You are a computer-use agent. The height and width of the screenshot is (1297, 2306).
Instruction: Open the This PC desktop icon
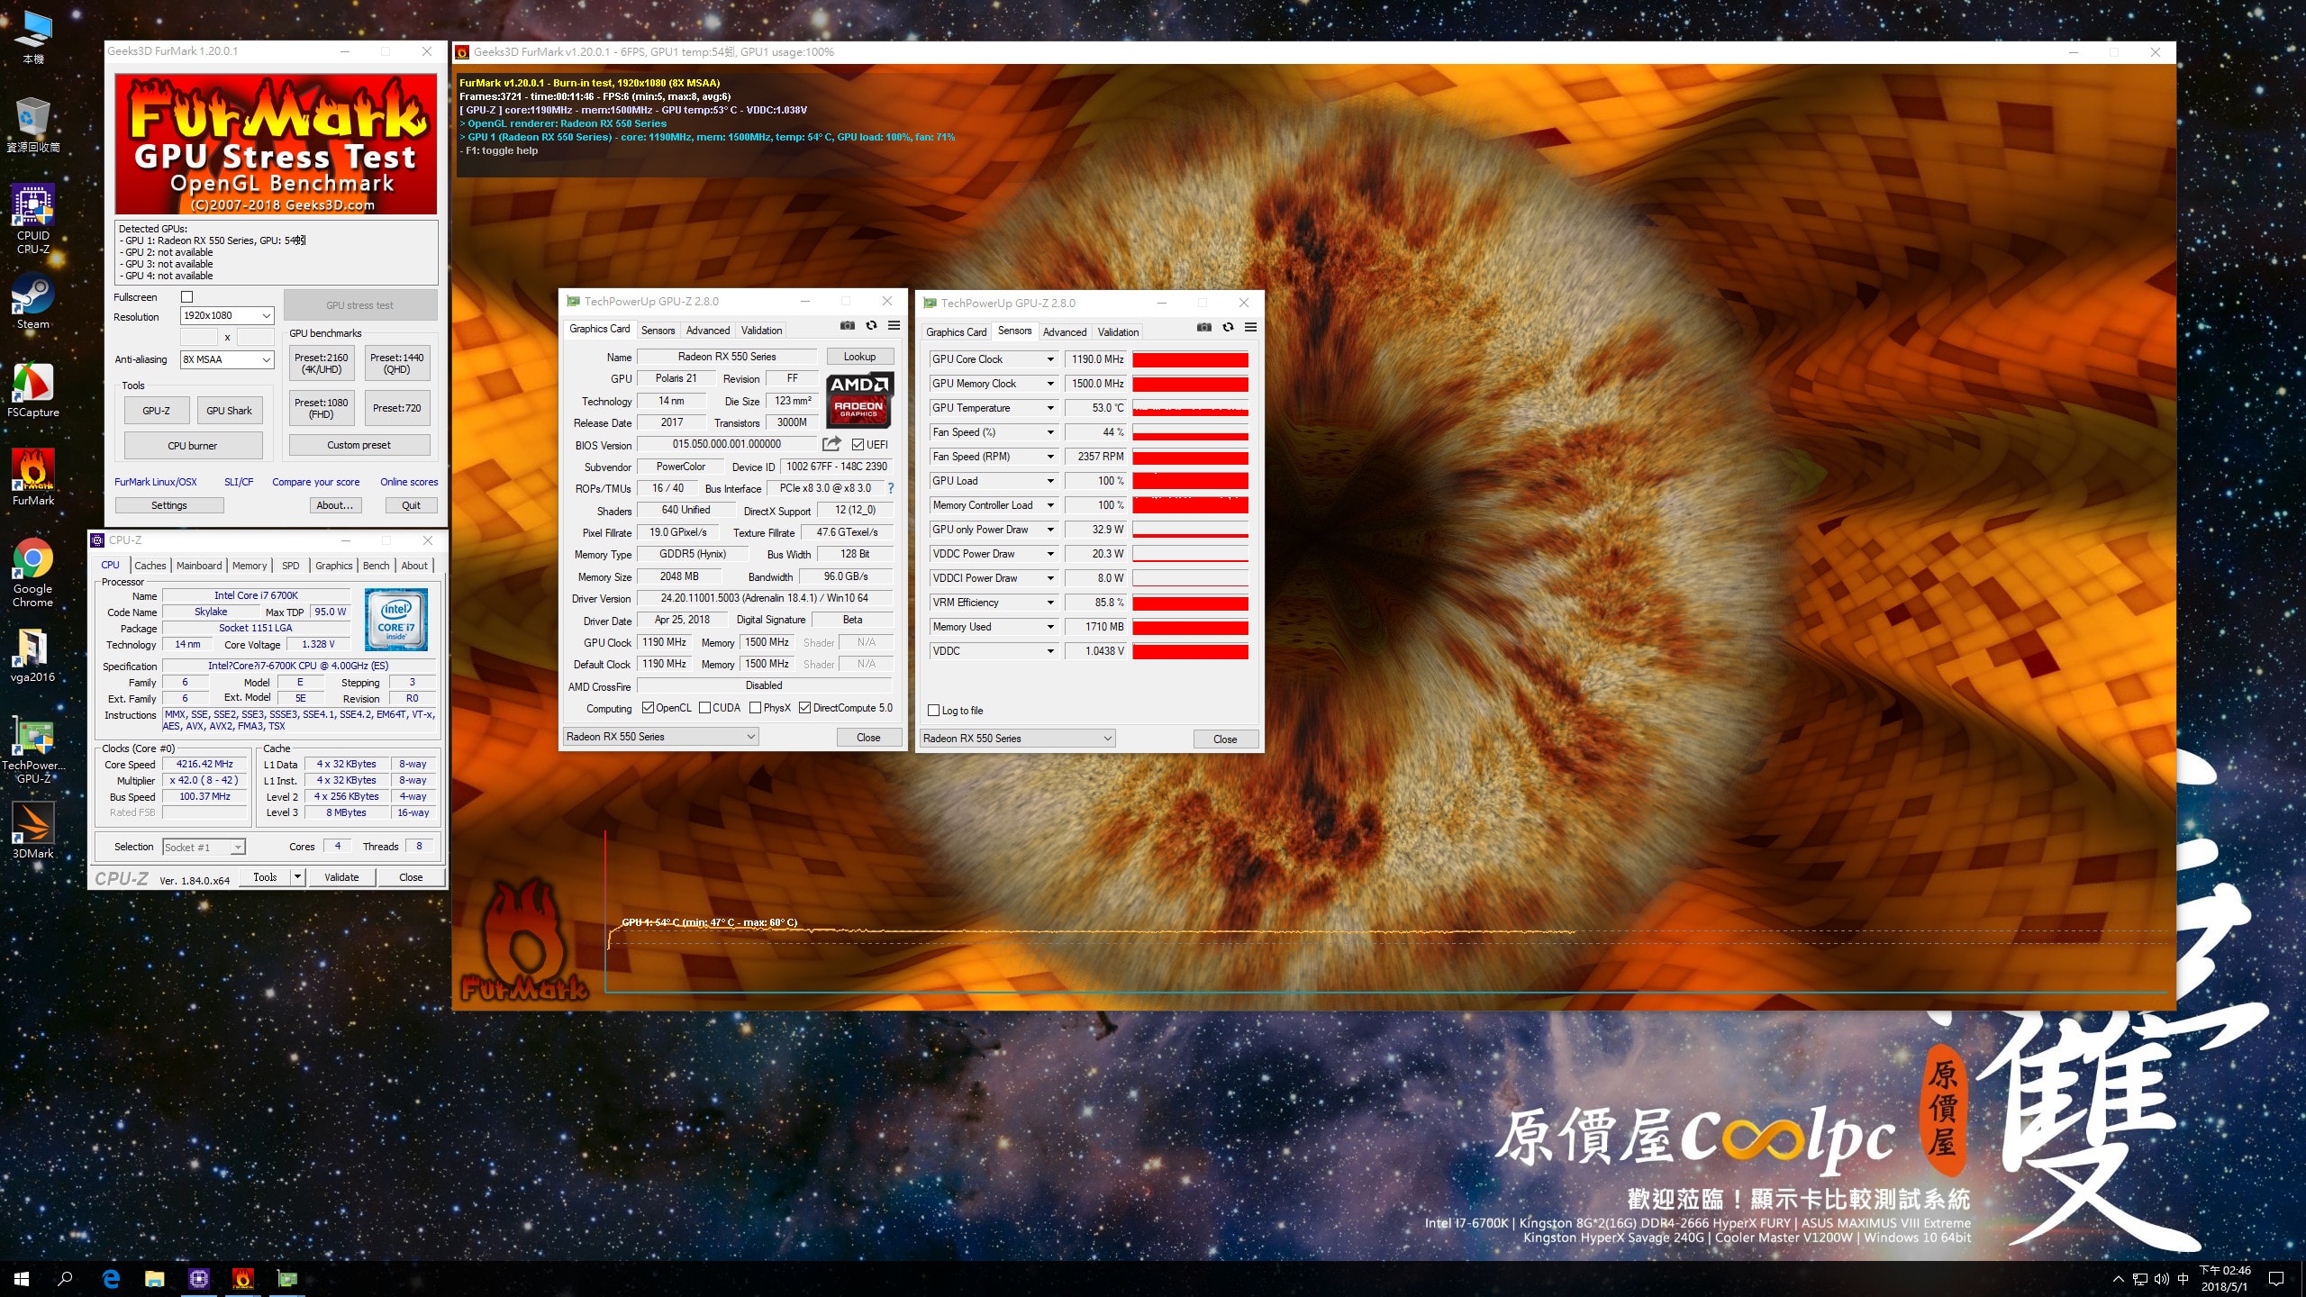[x=33, y=38]
